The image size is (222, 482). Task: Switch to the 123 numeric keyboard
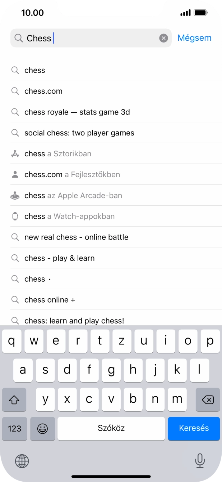(15, 428)
